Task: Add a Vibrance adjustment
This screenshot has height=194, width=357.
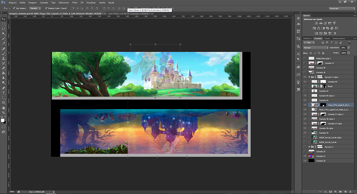Action: tap(334, 23)
